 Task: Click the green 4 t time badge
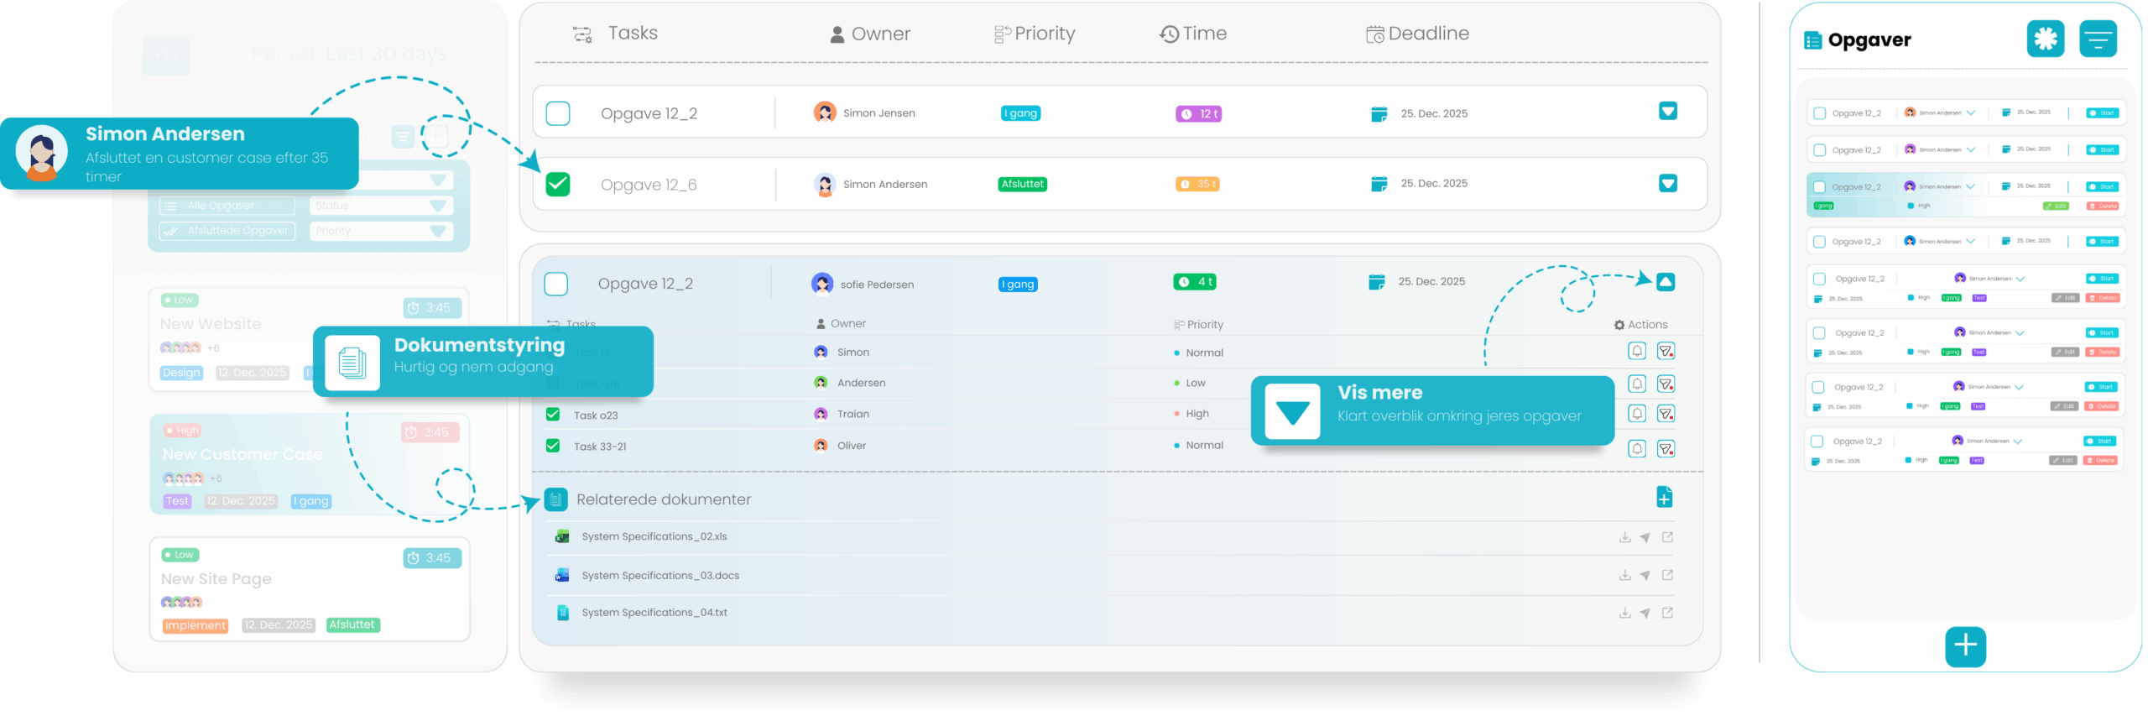tap(1195, 281)
